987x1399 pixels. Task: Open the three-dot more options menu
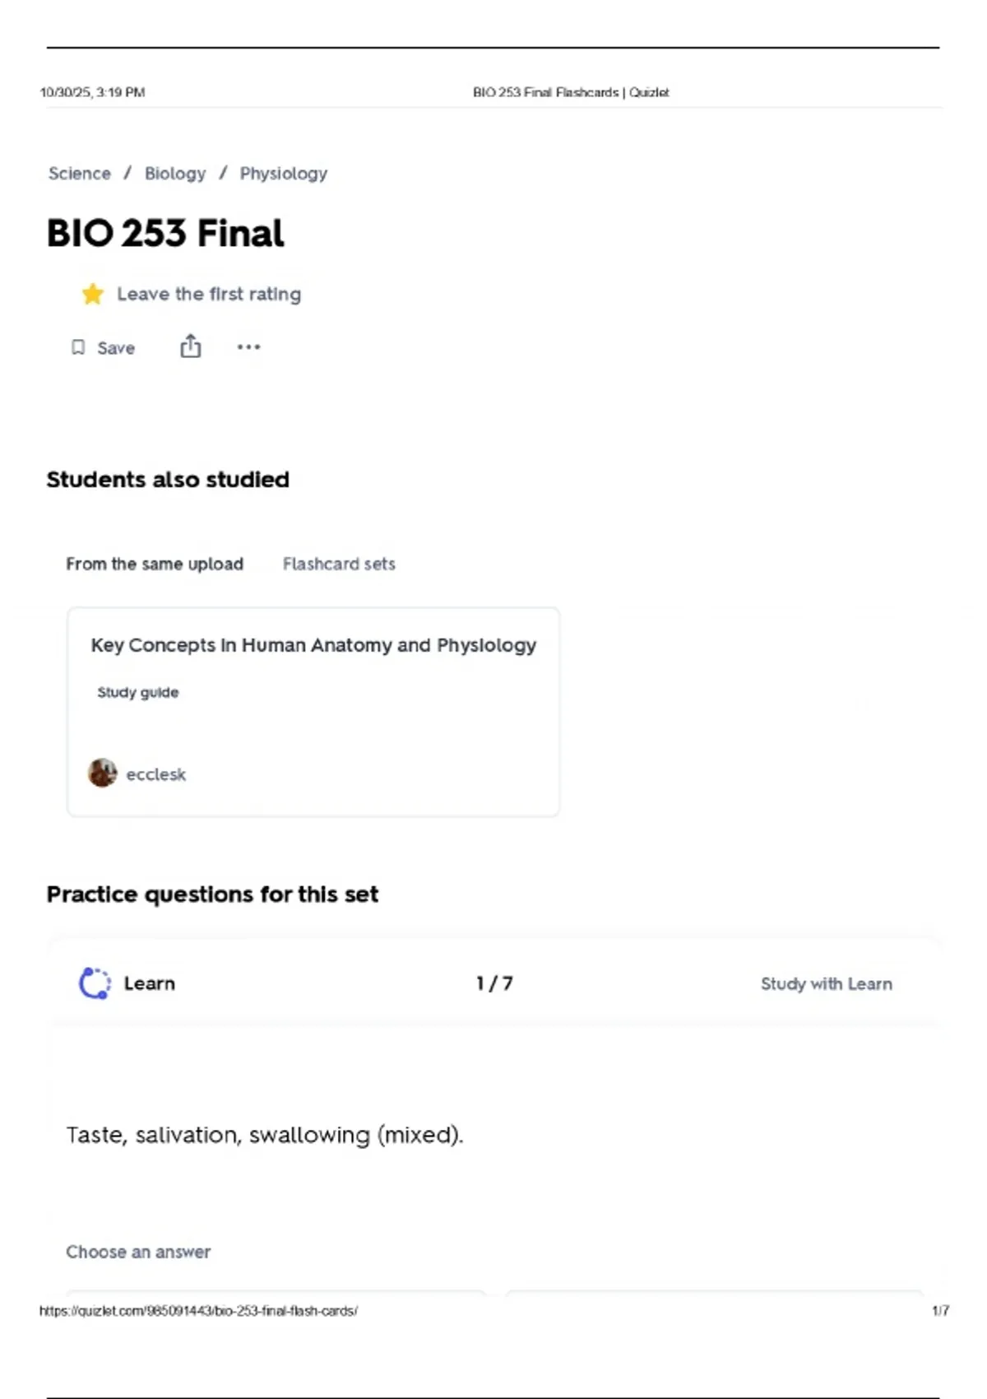point(248,347)
